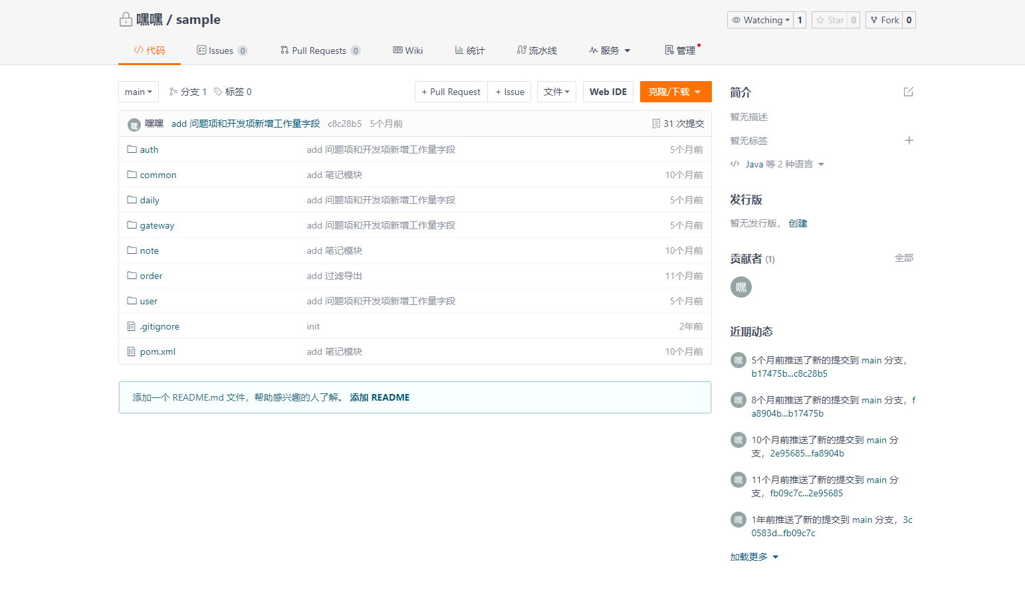Viewport: 1025px width, 600px height.
Task: Open the Wiki tab
Action: (407, 50)
